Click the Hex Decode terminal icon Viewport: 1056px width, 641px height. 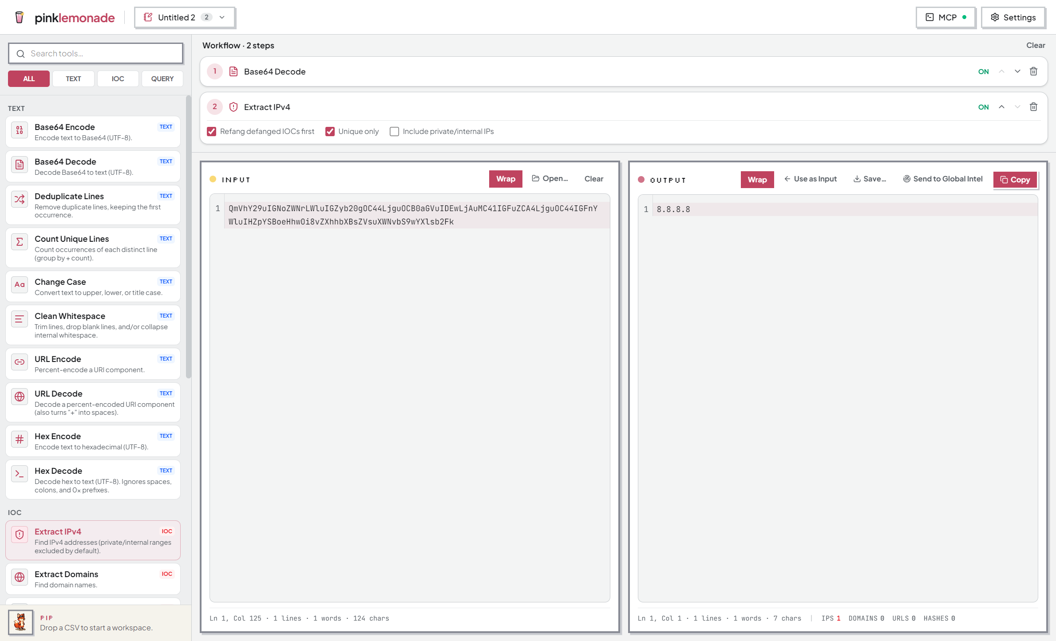coord(20,474)
